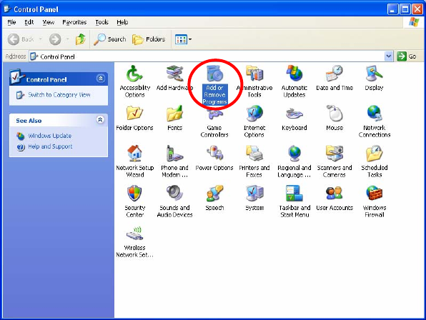The width and height of the screenshot is (426, 320).
Task: Click Switch to Category View
Action: (59, 95)
